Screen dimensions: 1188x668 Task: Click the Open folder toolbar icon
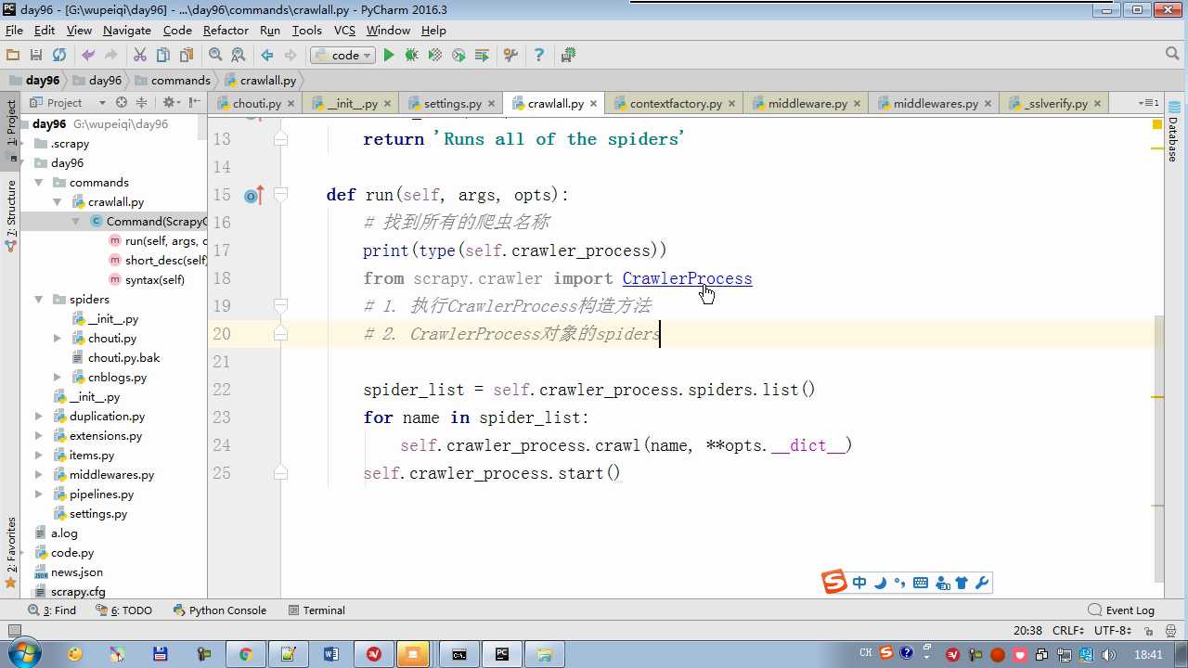(13, 55)
